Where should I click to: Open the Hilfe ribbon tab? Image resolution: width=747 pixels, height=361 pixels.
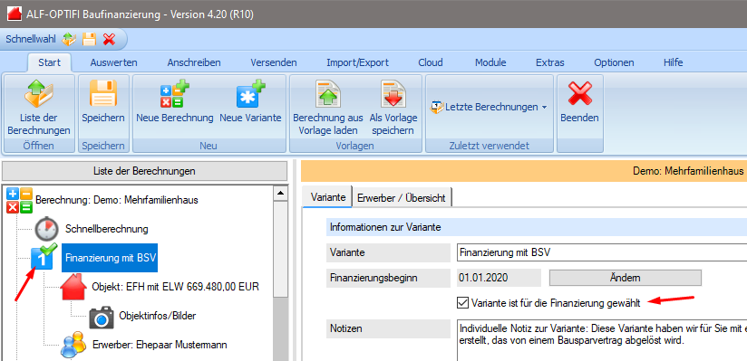point(674,62)
